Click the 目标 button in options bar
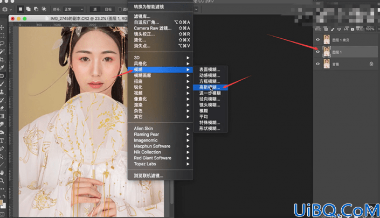 [108, 9]
